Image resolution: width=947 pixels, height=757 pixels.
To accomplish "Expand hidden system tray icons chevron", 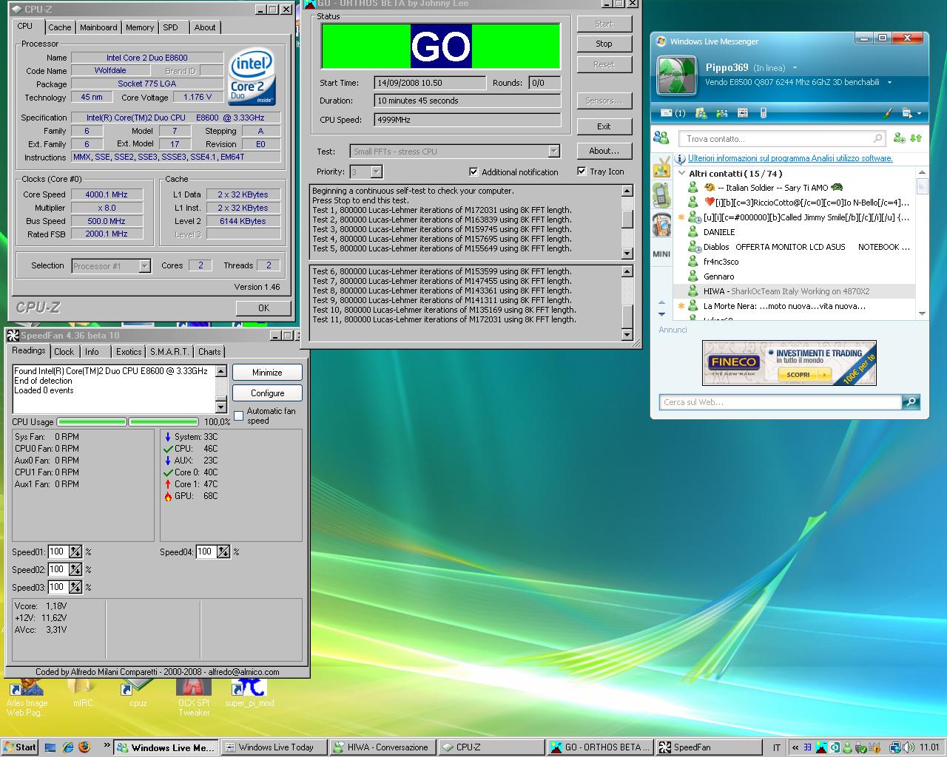I will click(795, 747).
